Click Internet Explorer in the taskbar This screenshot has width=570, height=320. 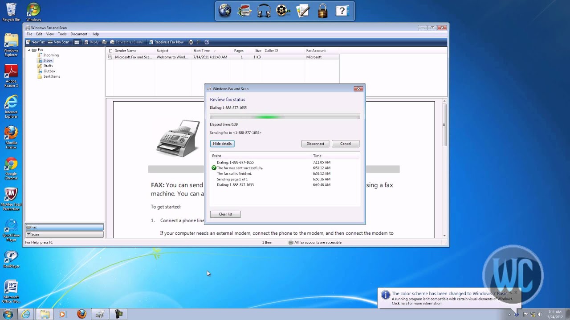26,314
